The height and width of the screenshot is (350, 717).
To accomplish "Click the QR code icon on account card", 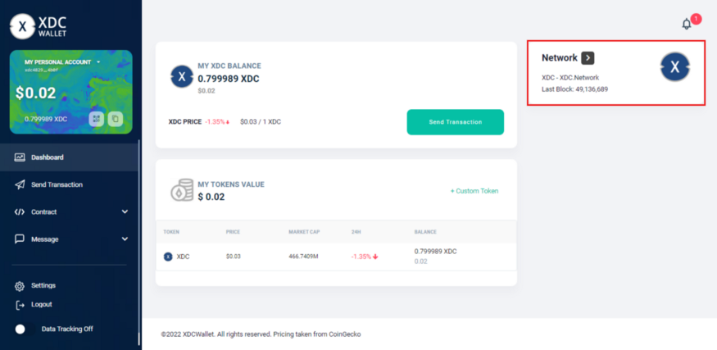I will (x=96, y=119).
